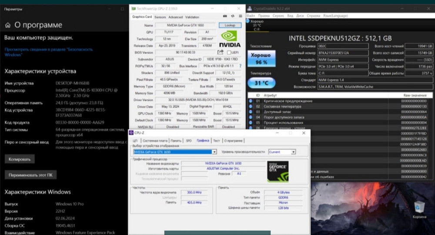Click the GeForce GTX logo in CPU-Z
Viewport: 435px width, 235px height.
pos(278,172)
